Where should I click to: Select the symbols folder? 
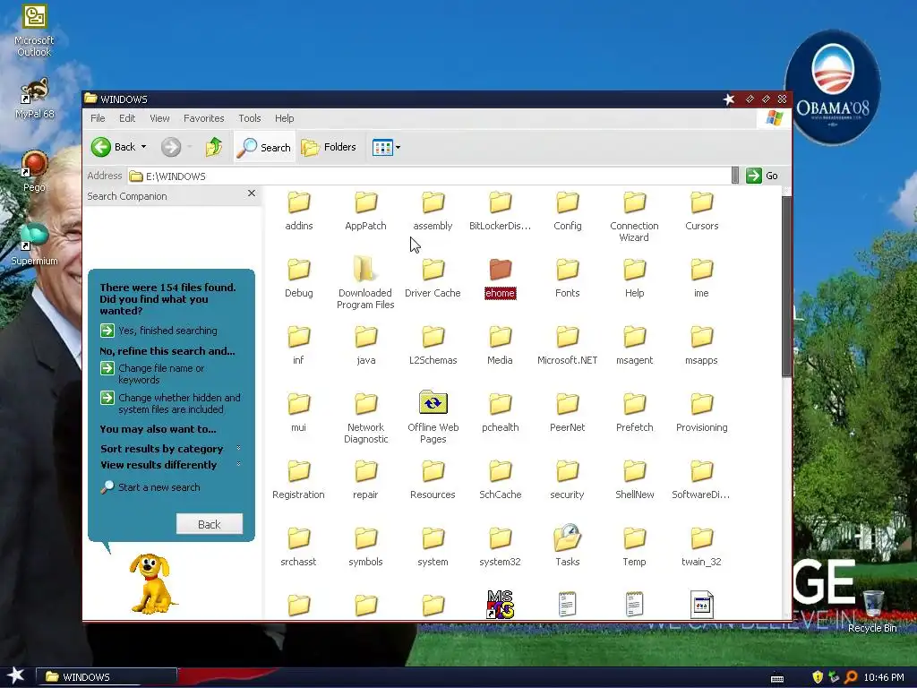365,546
